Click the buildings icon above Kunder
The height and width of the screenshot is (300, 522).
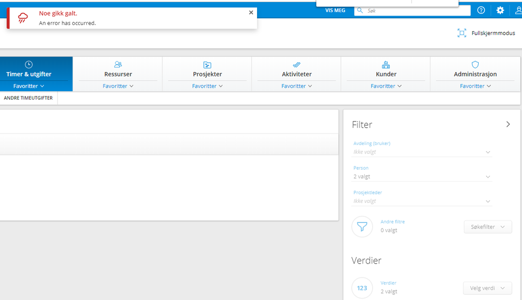point(386,65)
